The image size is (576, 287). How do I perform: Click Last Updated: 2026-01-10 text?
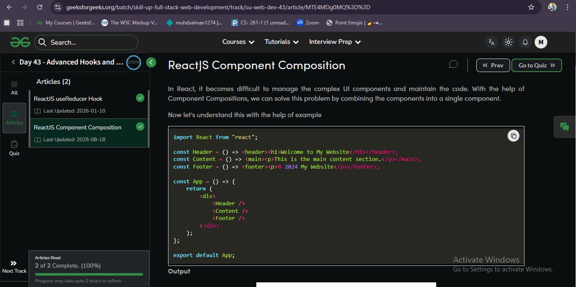tap(74, 111)
